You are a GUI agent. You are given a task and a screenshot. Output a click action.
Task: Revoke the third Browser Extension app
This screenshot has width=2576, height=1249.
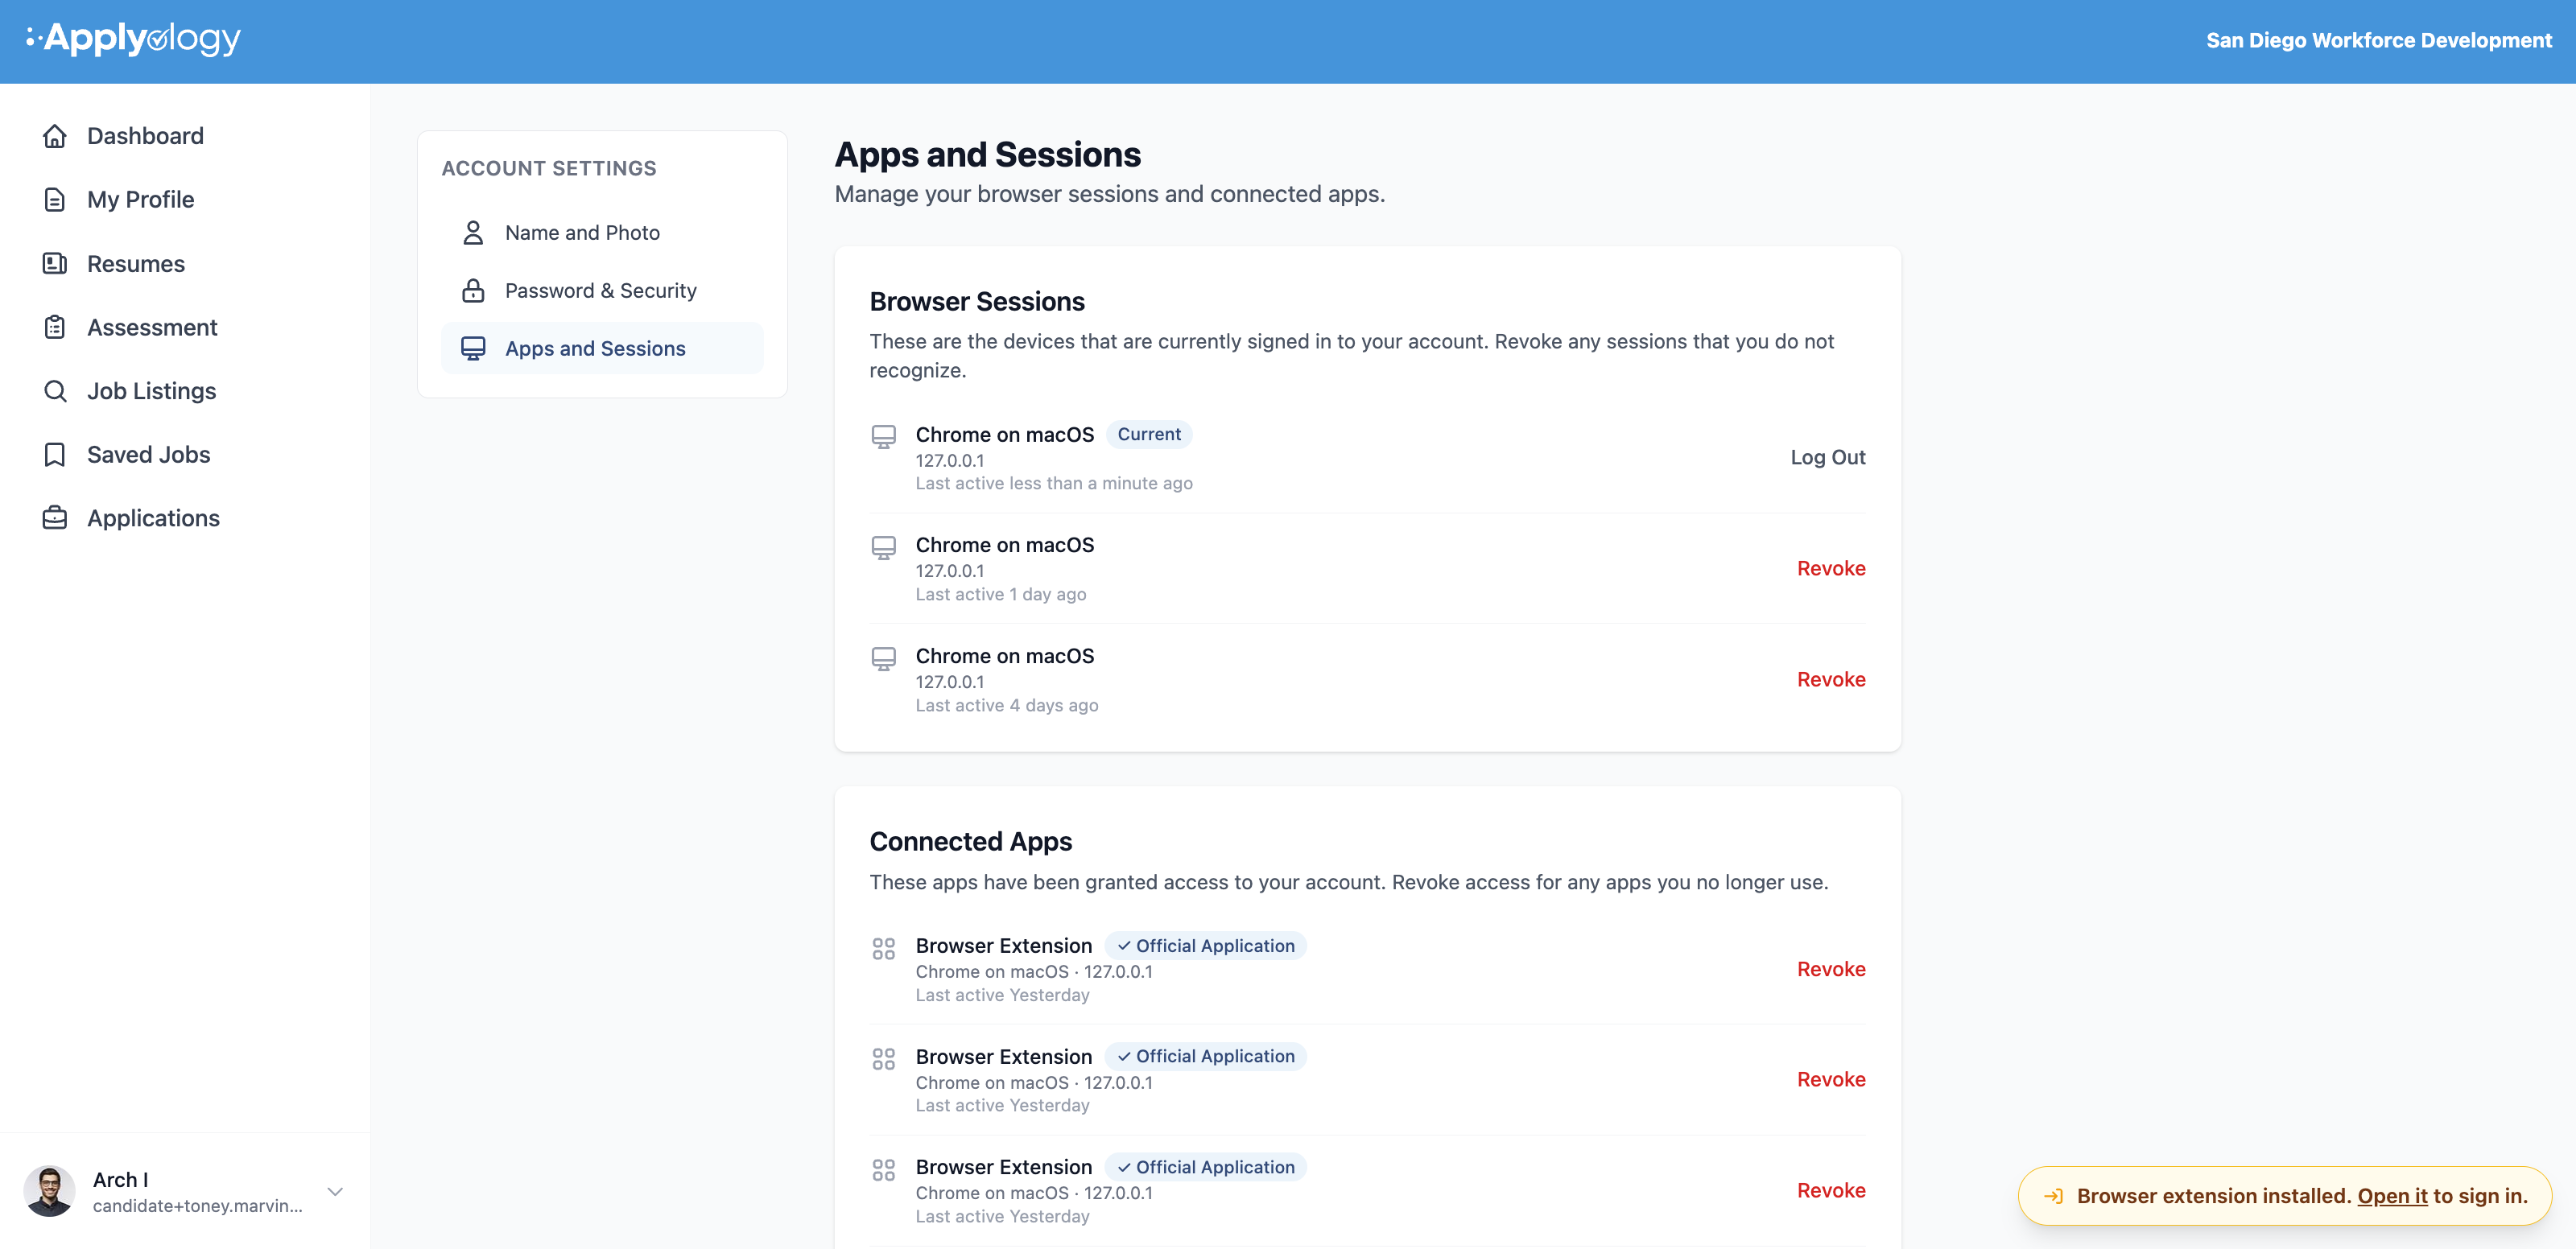(x=1830, y=1191)
